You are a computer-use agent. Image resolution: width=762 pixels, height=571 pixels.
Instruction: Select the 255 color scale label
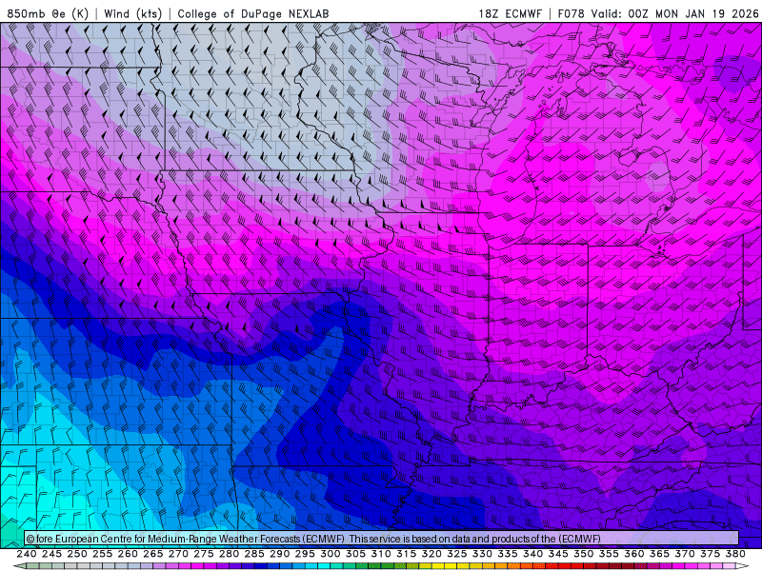pyautogui.click(x=102, y=554)
